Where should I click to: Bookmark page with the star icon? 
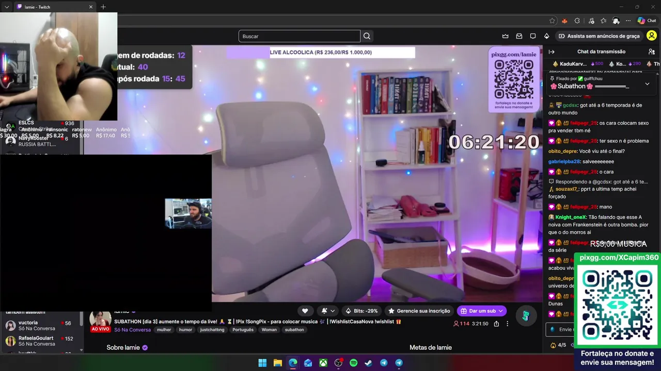coord(552,21)
